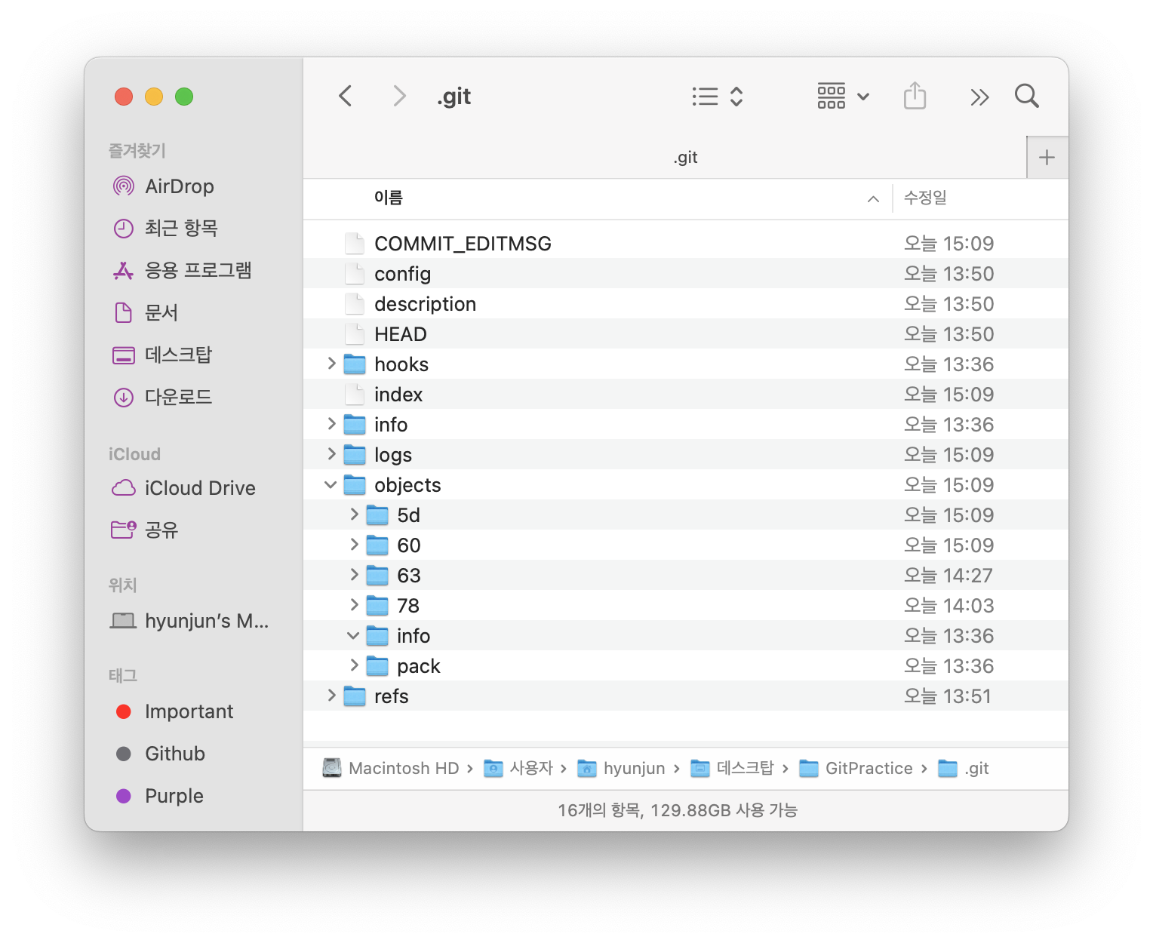1153x943 pixels.
Task: Sort by the 수정일 column header
Action: [925, 198]
